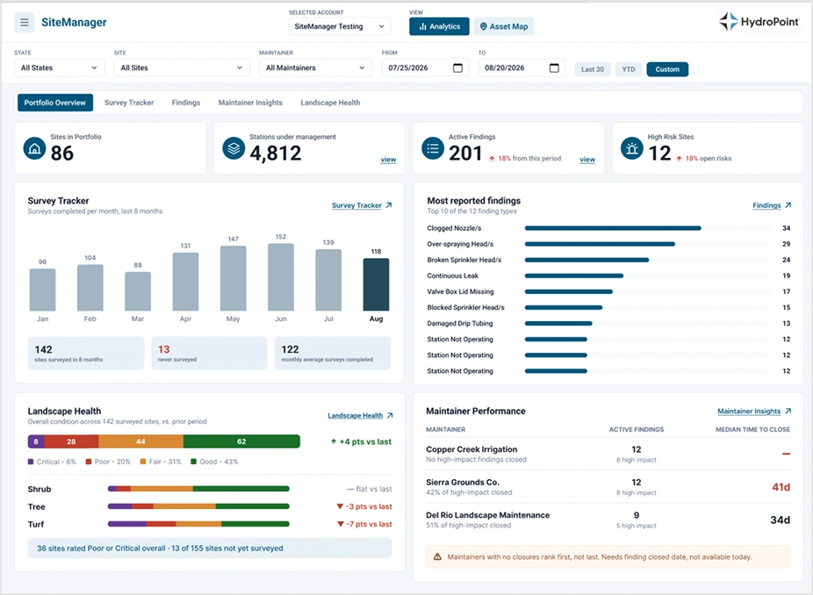Click the red down triangle in Tree row

(x=340, y=506)
